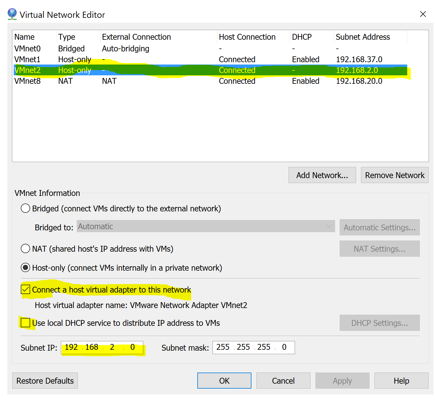Viewport: 435px width, 414px height.
Task: Select the VMnet0 bridged network row
Action: [x=88, y=48]
